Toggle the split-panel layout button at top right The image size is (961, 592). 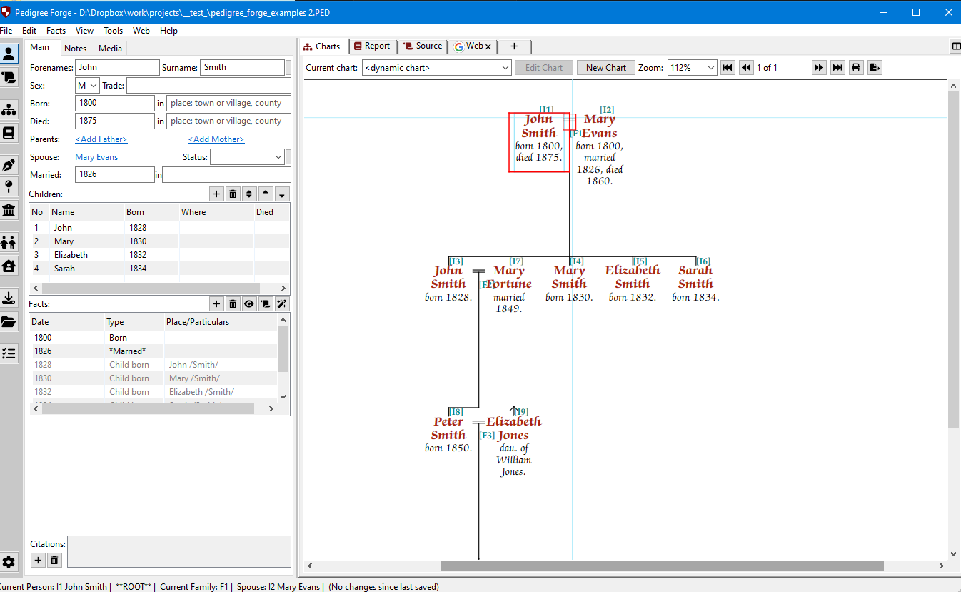click(955, 46)
